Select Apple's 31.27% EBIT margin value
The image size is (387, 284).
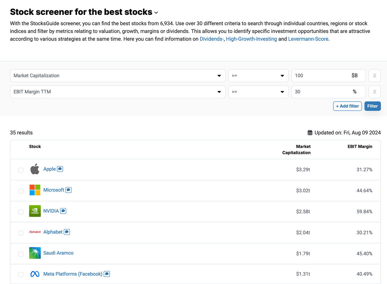click(364, 170)
